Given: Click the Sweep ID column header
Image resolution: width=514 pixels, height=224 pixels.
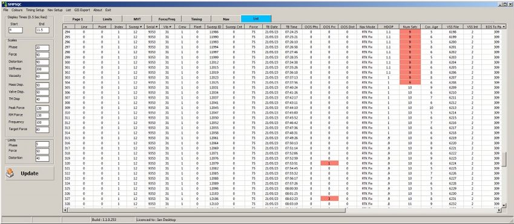Looking at the screenshot, I should click(214, 27).
